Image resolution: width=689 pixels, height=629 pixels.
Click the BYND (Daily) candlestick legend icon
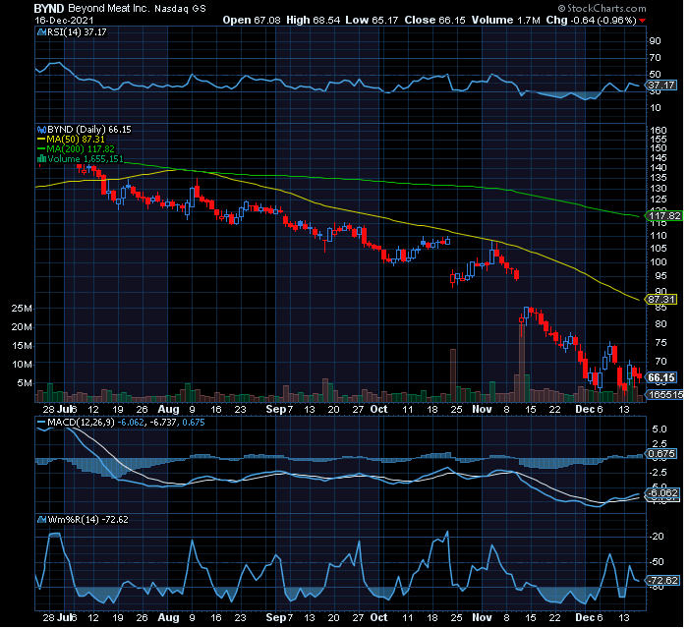click(41, 130)
